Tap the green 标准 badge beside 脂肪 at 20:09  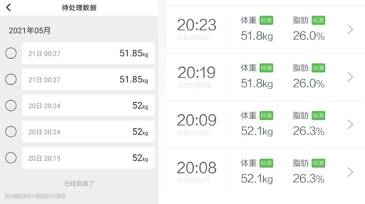(x=318, y=115)
